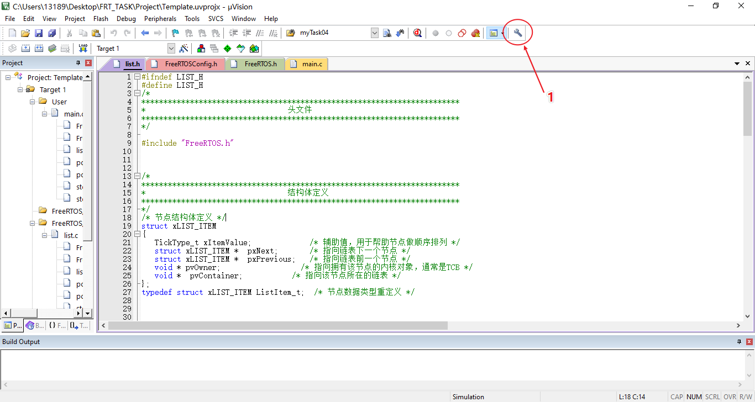This screenshot has height=402, width=755.
Task: Close the Project panel
Action: (x=88, y=63)
